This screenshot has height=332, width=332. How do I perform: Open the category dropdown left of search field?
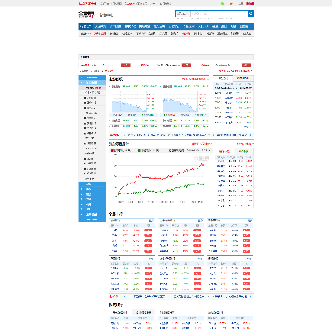[184, 14]
